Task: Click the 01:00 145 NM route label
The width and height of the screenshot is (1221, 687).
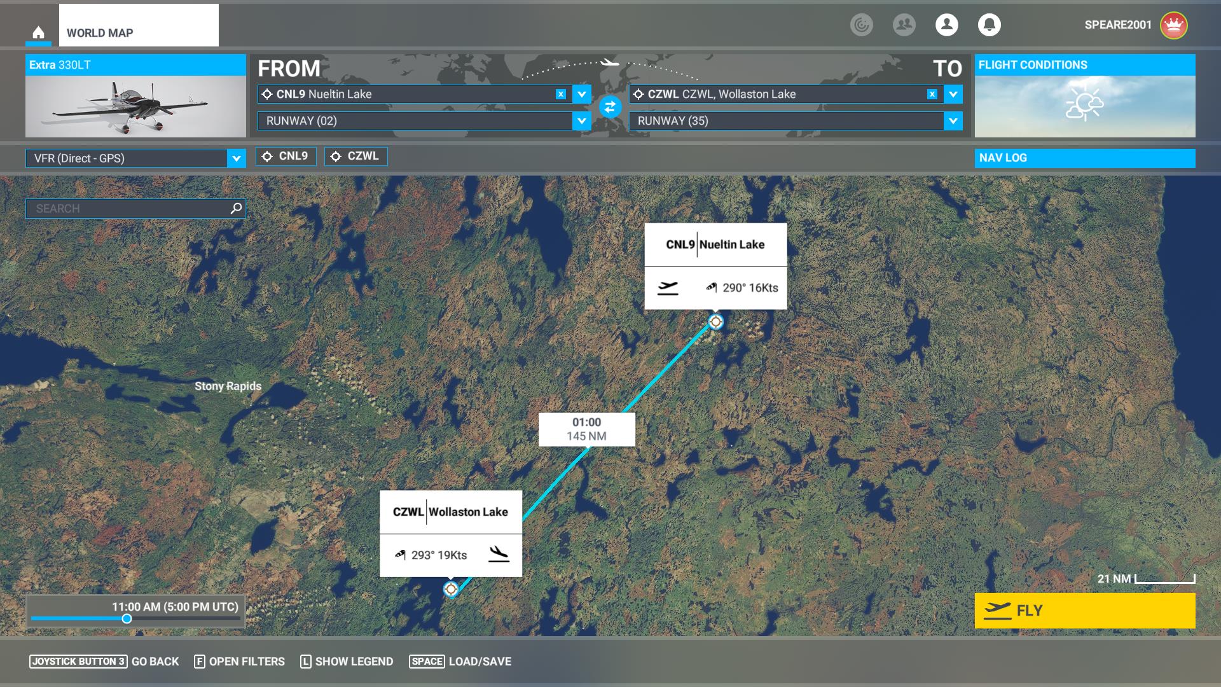Action: (586, 429)
